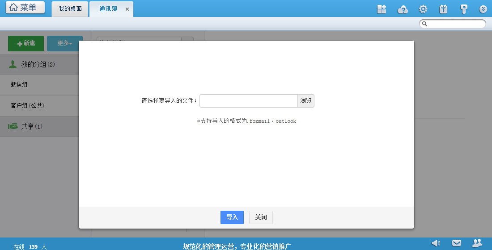Switch to the 我的桌面 tab

[x=70, y=9]
